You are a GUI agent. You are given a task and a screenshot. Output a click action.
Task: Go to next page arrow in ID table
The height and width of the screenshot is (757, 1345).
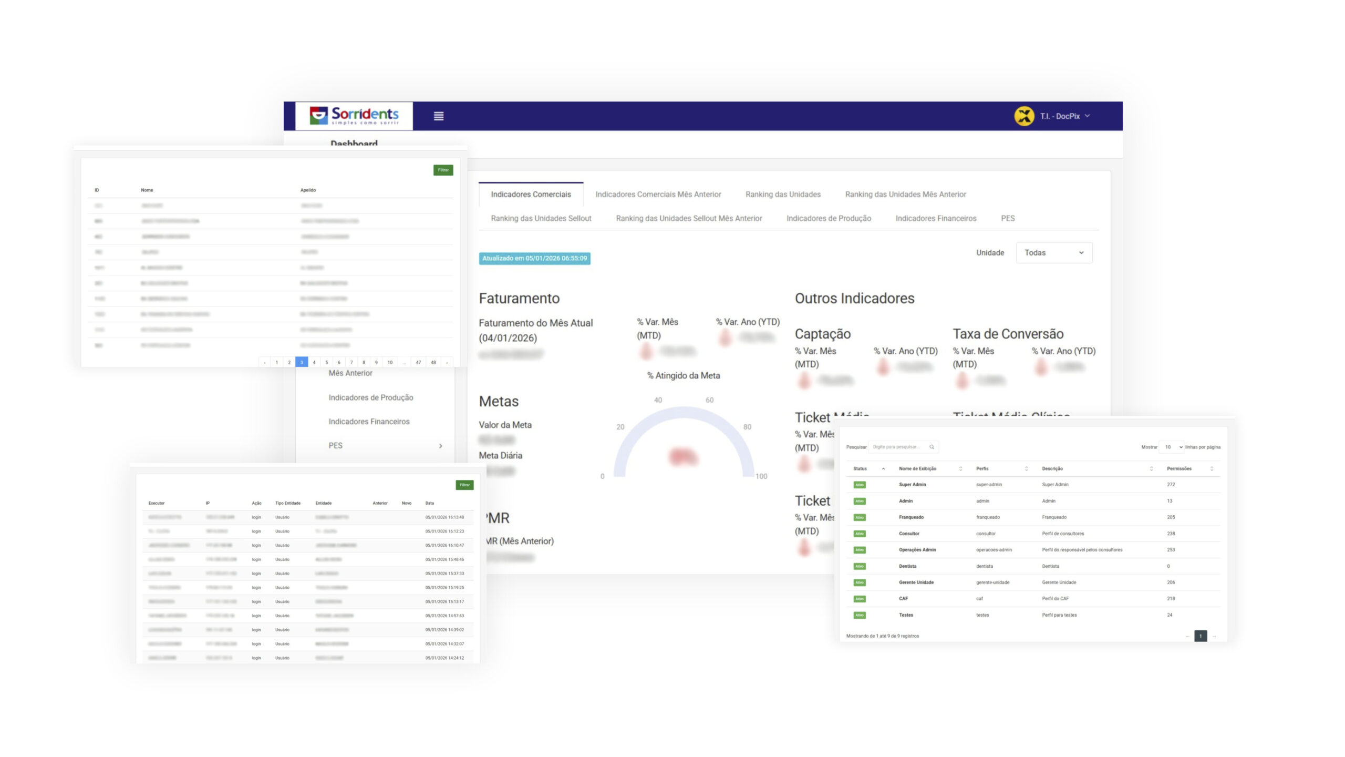pyautogui.click(x=447, y=362)
